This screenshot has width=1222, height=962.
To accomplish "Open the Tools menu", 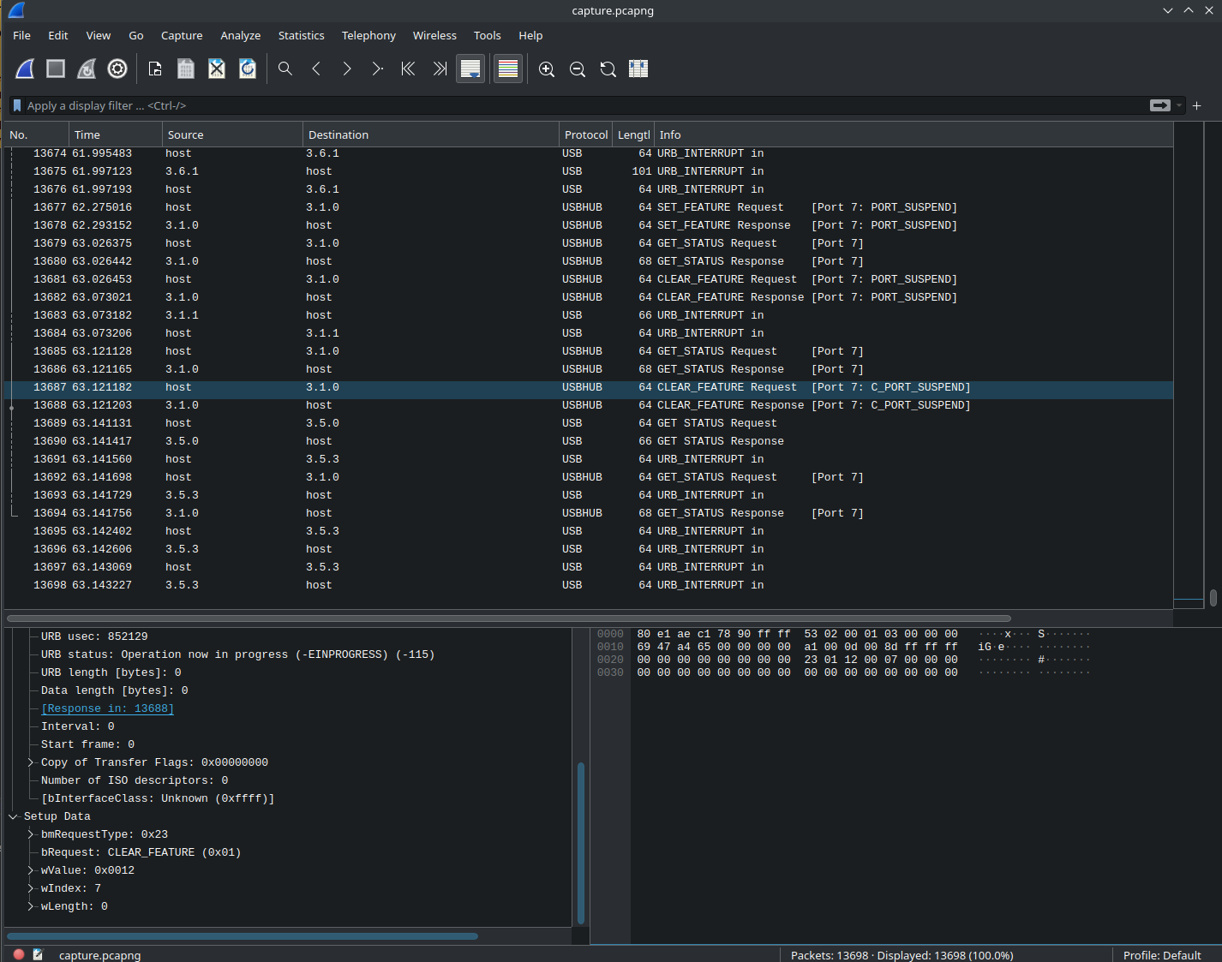I will tap(487, 35).
